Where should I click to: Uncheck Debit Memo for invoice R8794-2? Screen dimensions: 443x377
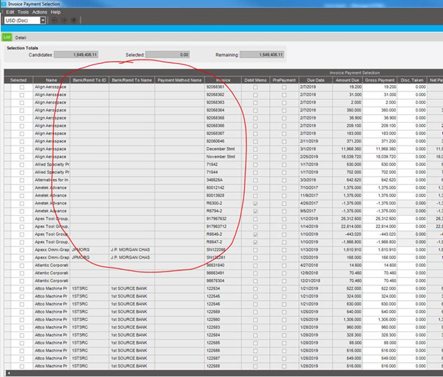click(x=256, y=212)
